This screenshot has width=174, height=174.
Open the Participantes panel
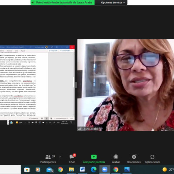pos(48,159)
